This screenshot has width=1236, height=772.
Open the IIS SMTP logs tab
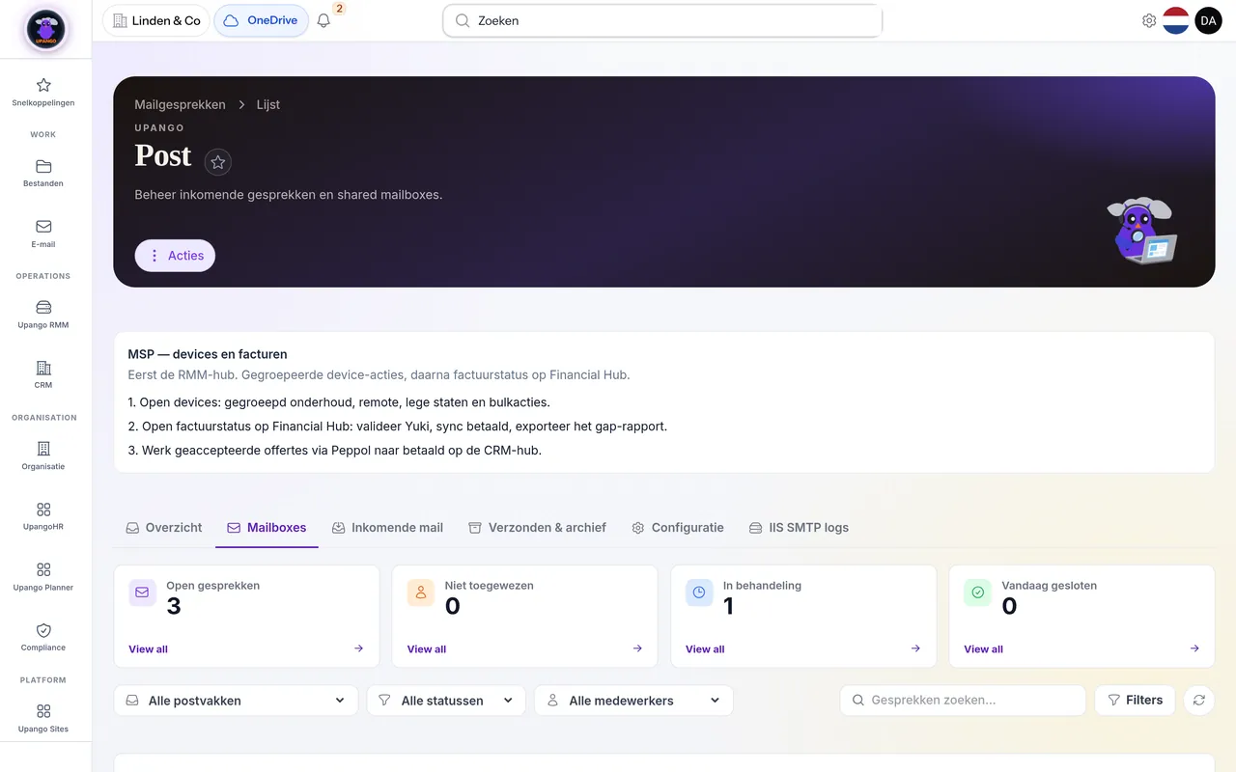pyautogui.click(x=799, y=528)
